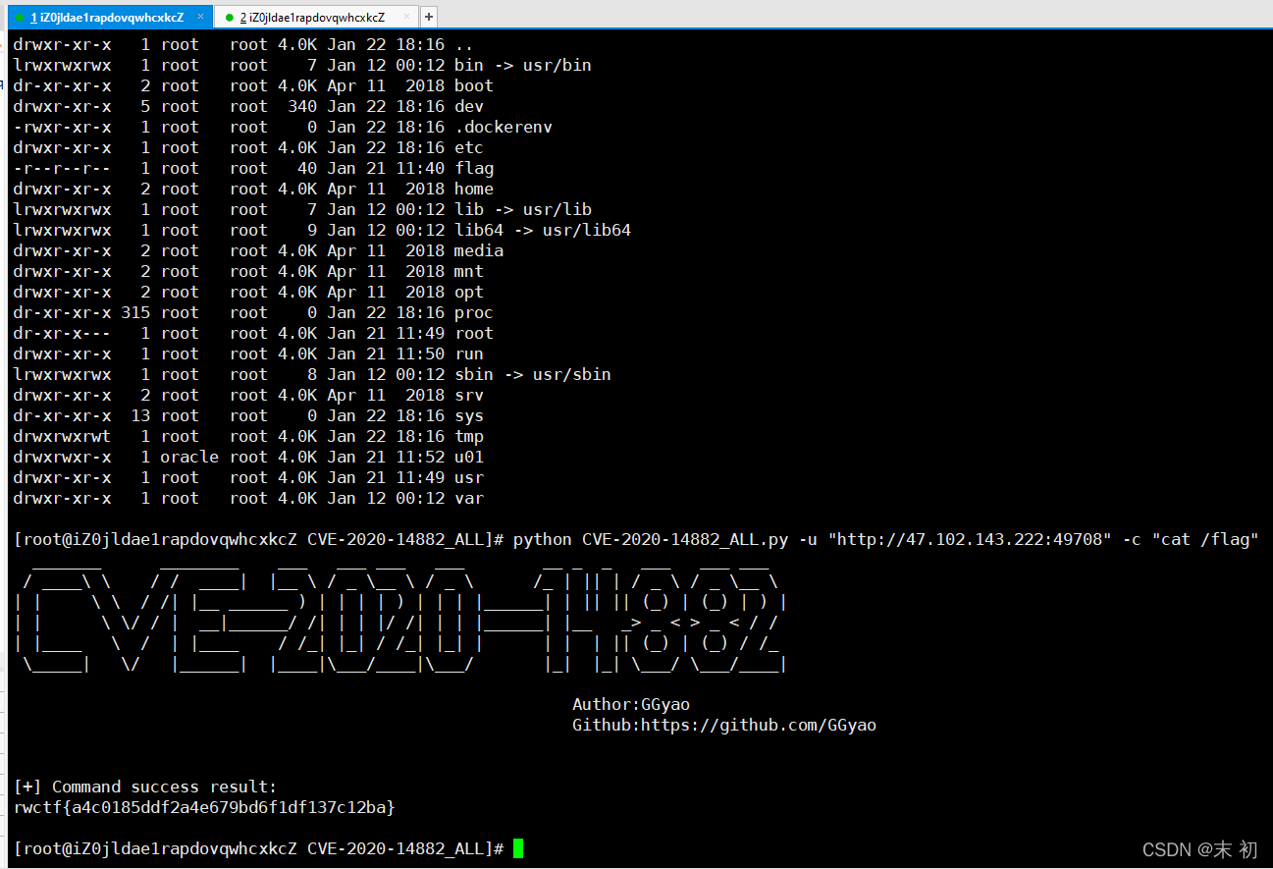Click the '[+] Command success result:' line
1273x869 pixels.
pos(145,787)
